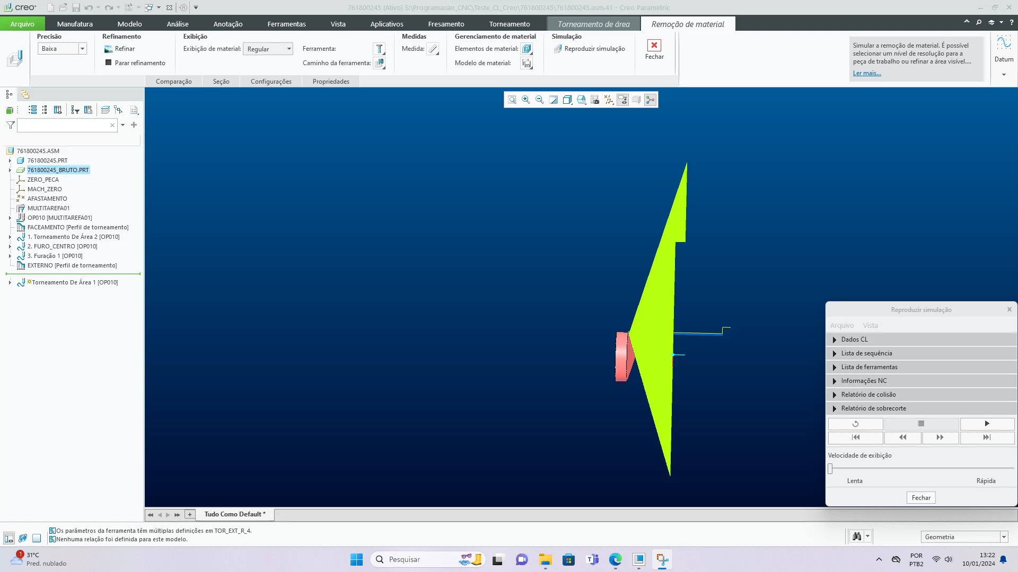Click the Ferramenta display icon
Screen dimensions: 1018x572
click(379, 49)
